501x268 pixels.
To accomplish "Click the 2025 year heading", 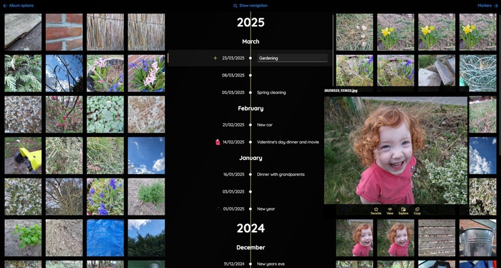I will click(x=250, y=23).
